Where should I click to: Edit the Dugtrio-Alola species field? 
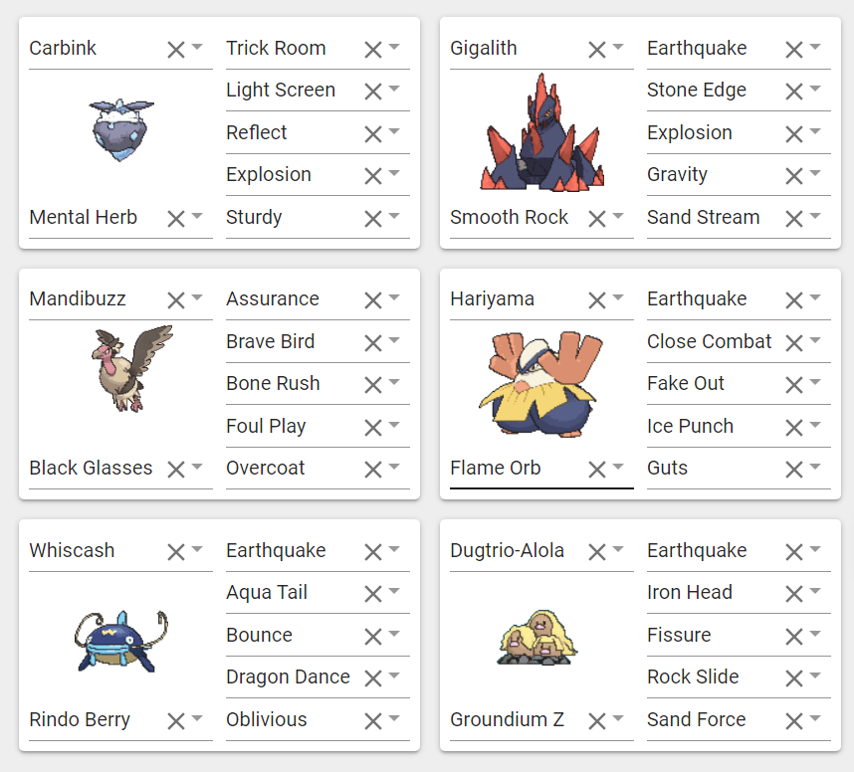pos(541,551)
